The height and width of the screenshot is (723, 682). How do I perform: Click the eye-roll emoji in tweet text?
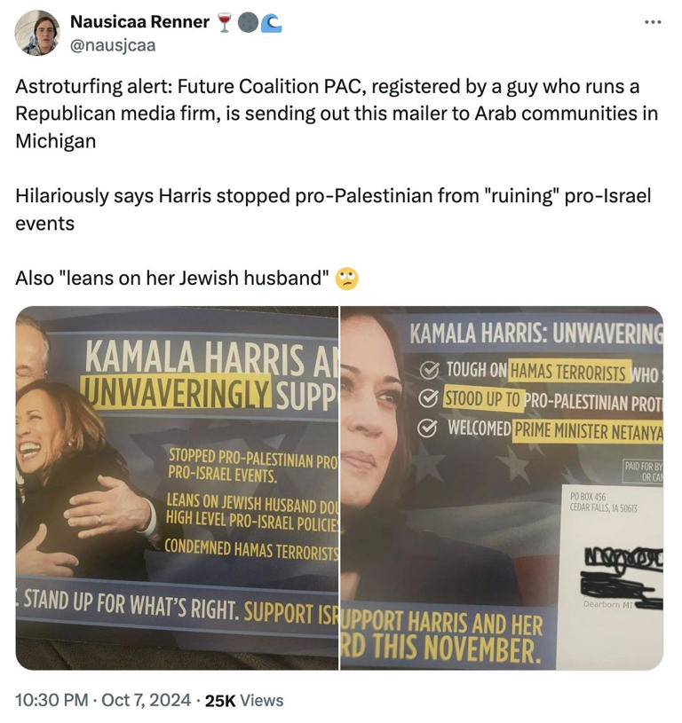346,279
